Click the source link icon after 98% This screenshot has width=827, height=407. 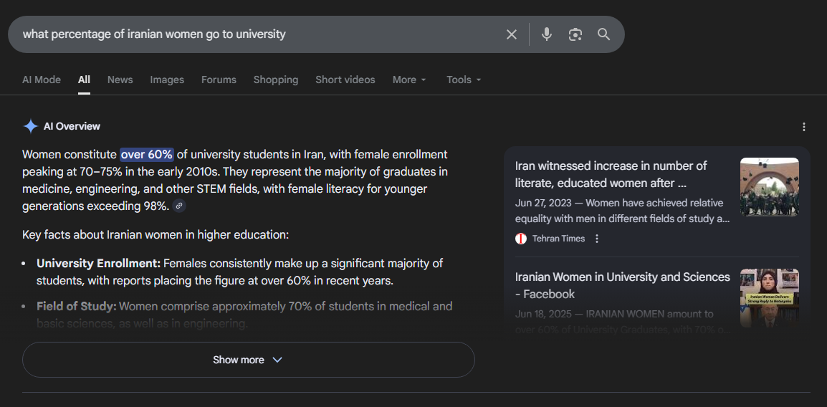point(179,206)
